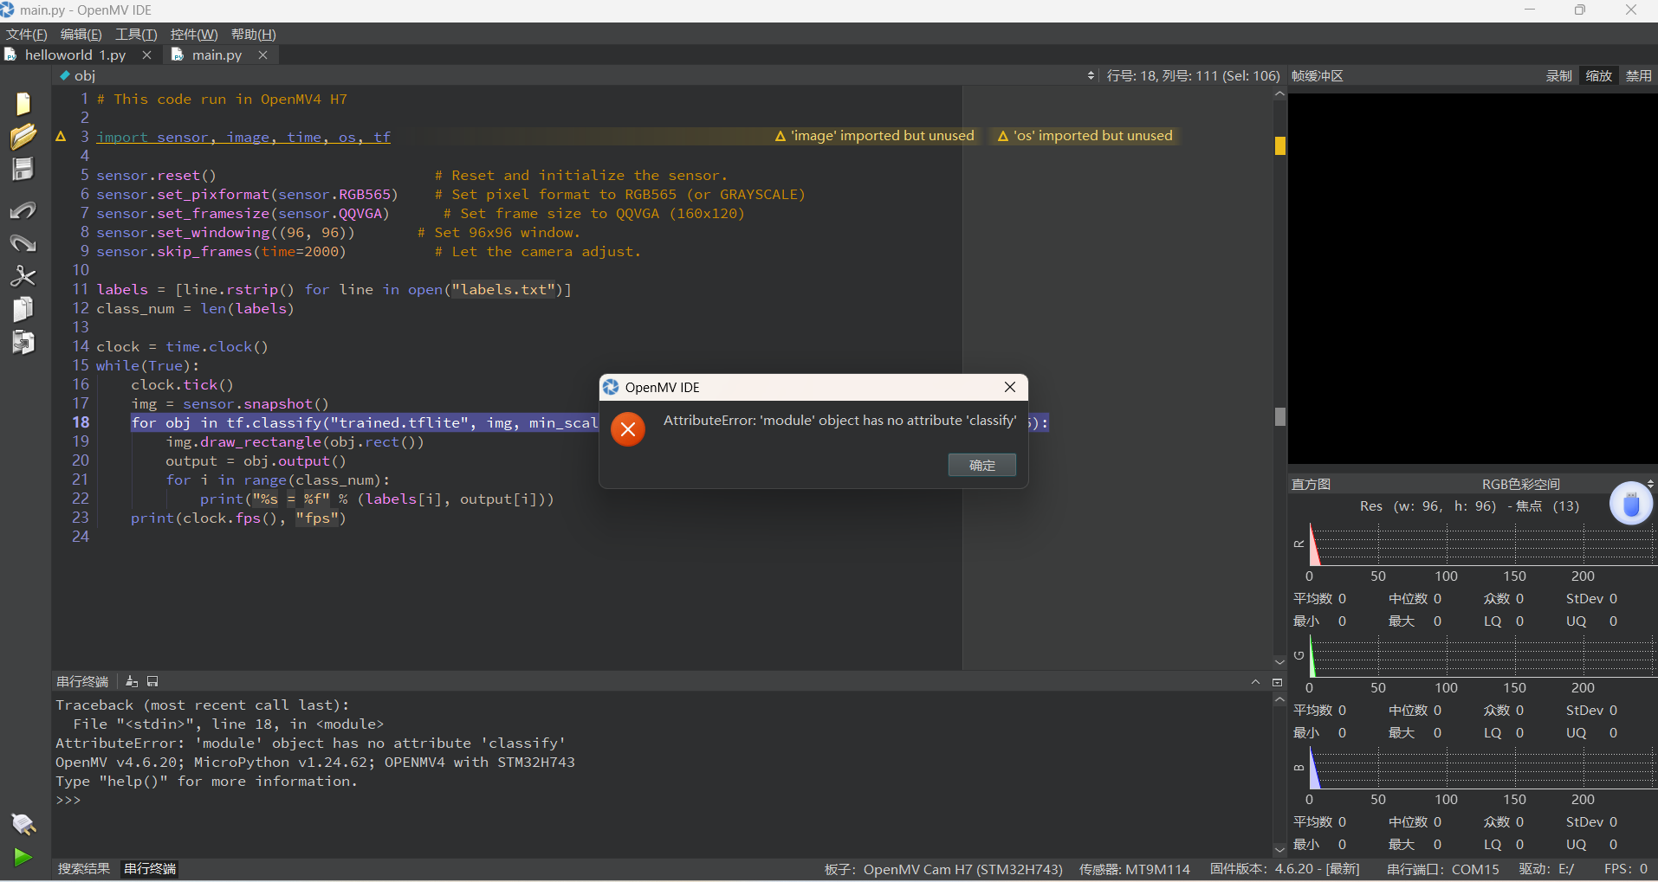Switch to helloworld 1.py tab
Screen dimensions: 1658x882
pyautogui.click(x=74, y=55)
